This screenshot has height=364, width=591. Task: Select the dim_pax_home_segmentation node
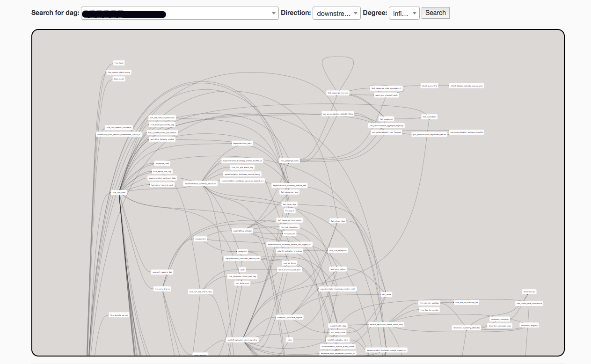coord(162,117)
